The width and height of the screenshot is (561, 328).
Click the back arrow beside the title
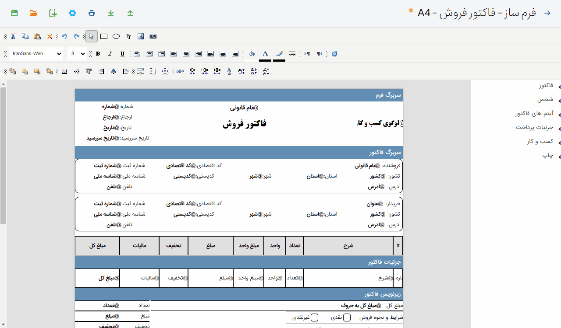click(x=547, y=13)
